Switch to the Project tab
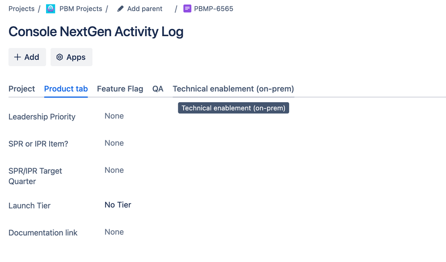Screen dimensions: 446x262 21,89
